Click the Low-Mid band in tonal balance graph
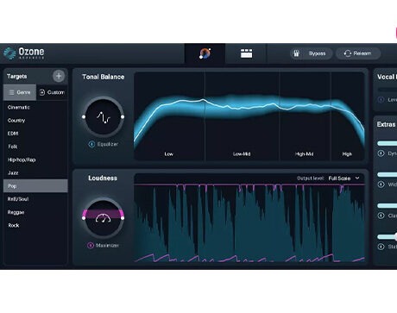397x313 pixels. click(x=242, y=116)
